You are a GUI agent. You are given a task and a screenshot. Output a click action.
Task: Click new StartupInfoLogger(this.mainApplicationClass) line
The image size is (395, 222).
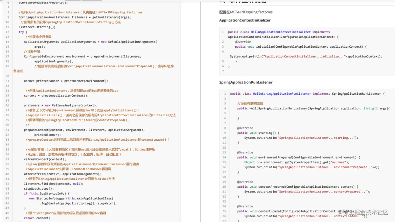pos(71,198)
